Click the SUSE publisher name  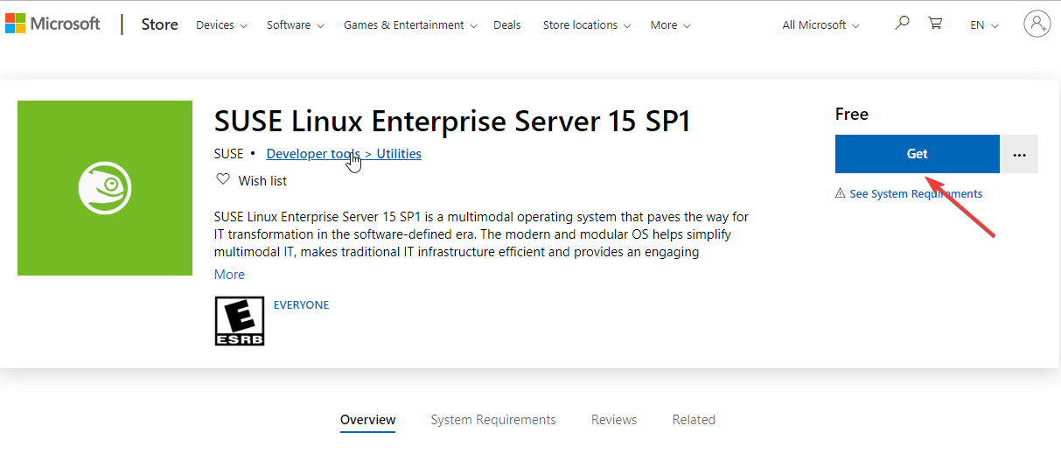[x=228, y=154]
